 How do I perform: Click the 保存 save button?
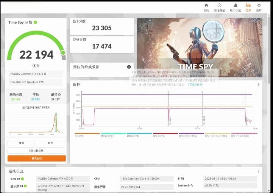point(50,143)
